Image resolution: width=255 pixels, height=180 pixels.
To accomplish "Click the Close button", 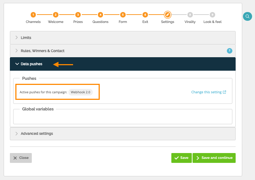I will (21, 158).
